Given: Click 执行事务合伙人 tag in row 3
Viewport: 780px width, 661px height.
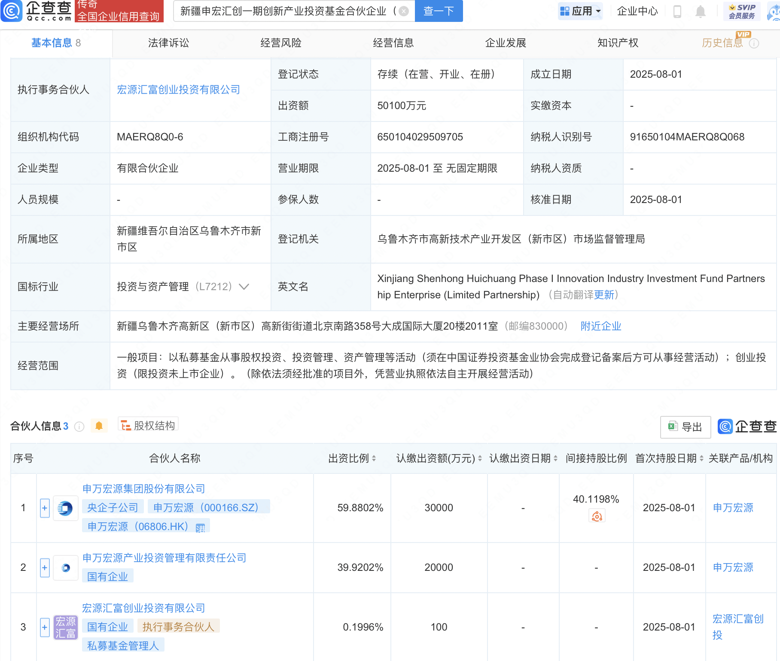Looking at the screenshot, I should pyautogui.click(x=178, y=627).
